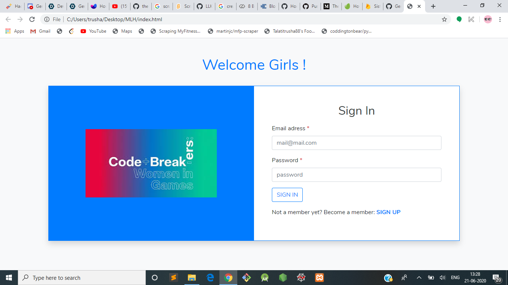Focus the email field with mail@mail.com placeholder
The image size is (508, 285).
coord(356,143)
